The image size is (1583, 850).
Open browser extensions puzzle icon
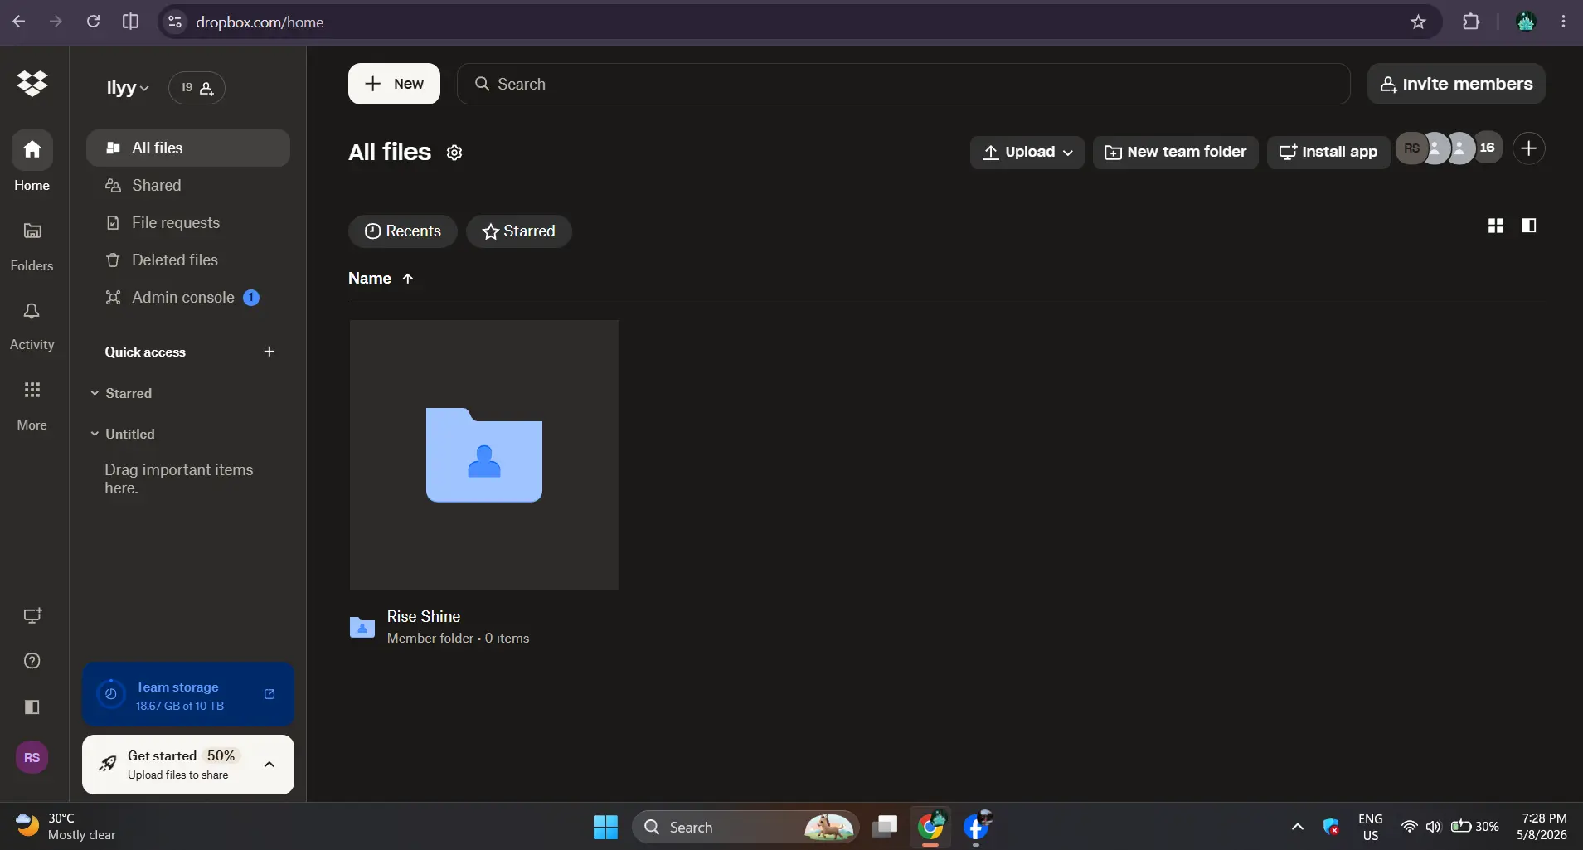click(x=1471, y=22)
